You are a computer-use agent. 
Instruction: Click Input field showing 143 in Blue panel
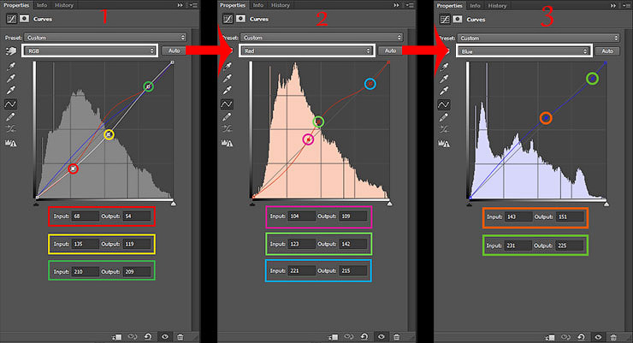(518, 217)
